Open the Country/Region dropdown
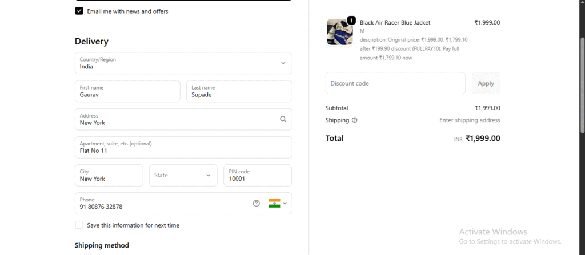Viewport: 585px width, 255px height. [183, 63]
